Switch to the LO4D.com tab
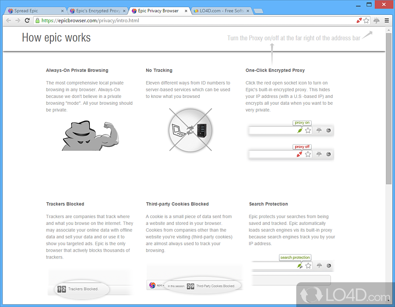 point(222,11)
